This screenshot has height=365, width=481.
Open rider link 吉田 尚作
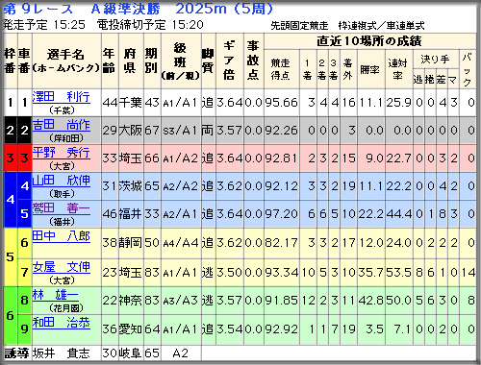point(61,125)
